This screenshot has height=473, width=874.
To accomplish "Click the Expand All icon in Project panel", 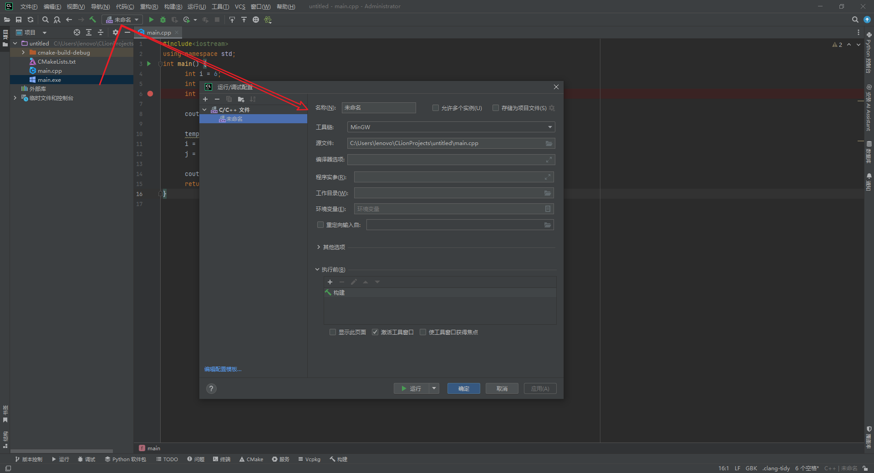I will coord(88,32).
